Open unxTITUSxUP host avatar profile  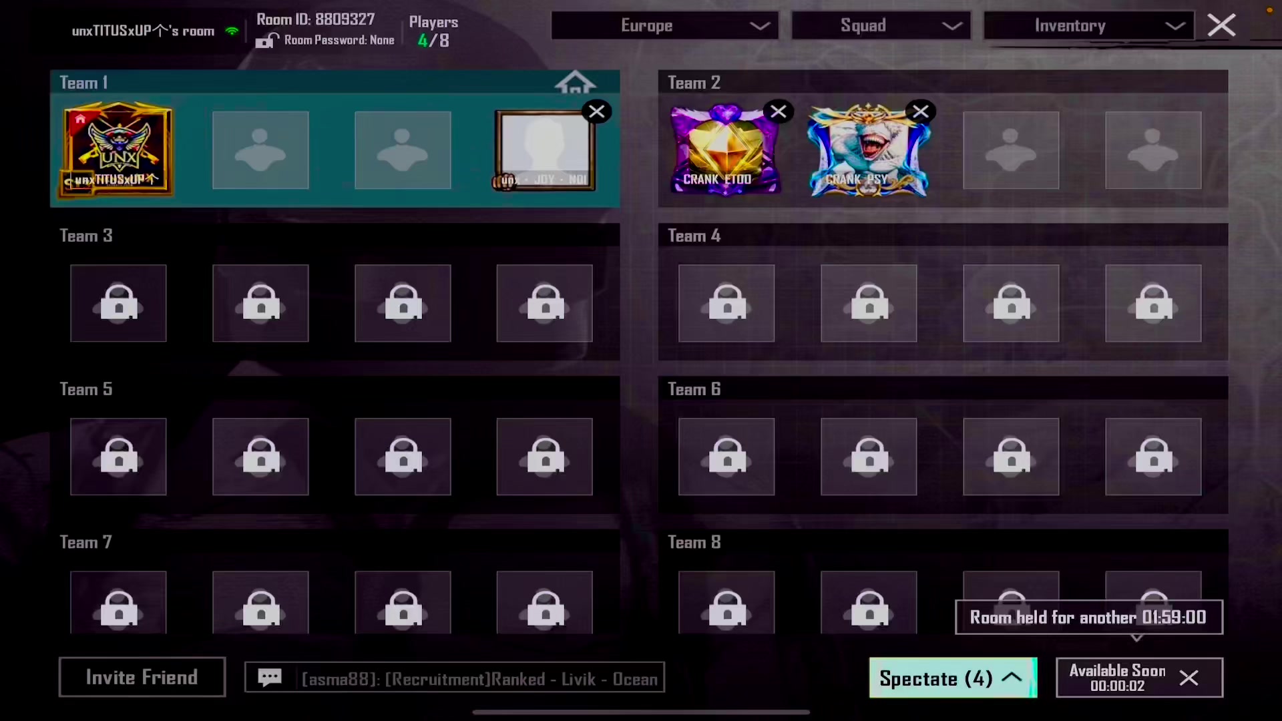click(118, 149)
